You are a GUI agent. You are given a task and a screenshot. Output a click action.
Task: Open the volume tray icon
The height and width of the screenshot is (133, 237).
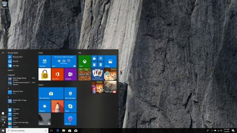point(221,130)
